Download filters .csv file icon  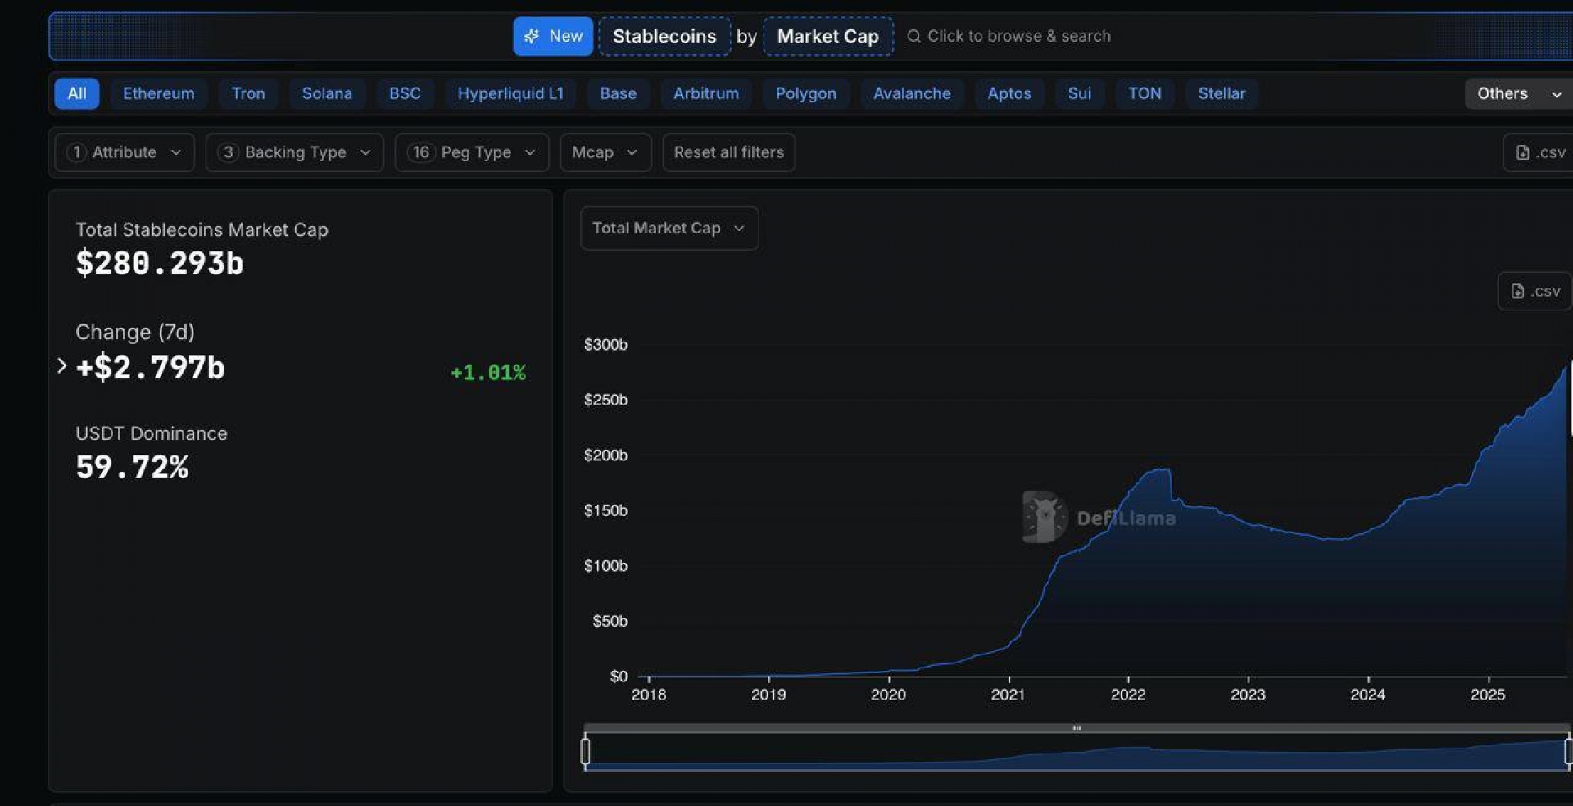pyautogui.click(x=1522, y=152)
